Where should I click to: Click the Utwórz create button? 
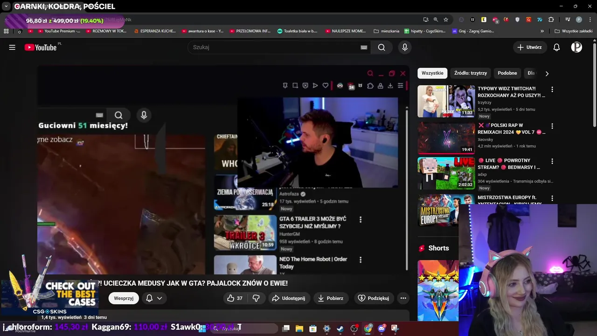(x=529, y=47)
